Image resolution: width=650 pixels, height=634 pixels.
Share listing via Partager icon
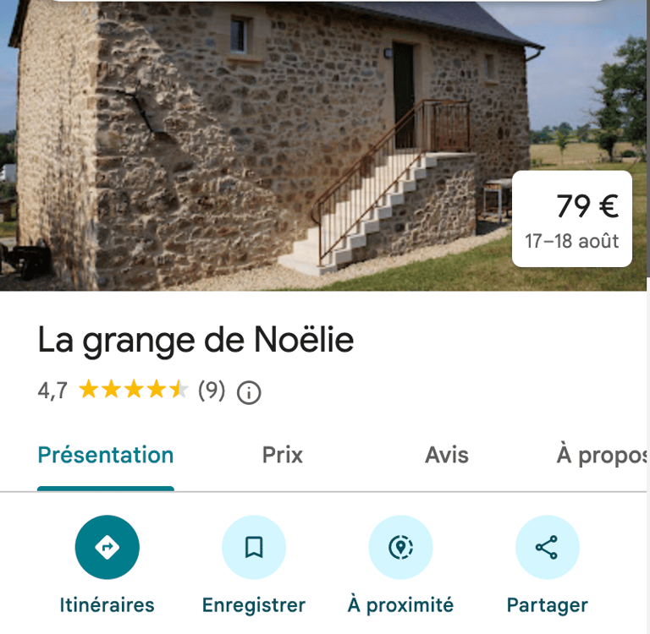(x=548, y=547)
